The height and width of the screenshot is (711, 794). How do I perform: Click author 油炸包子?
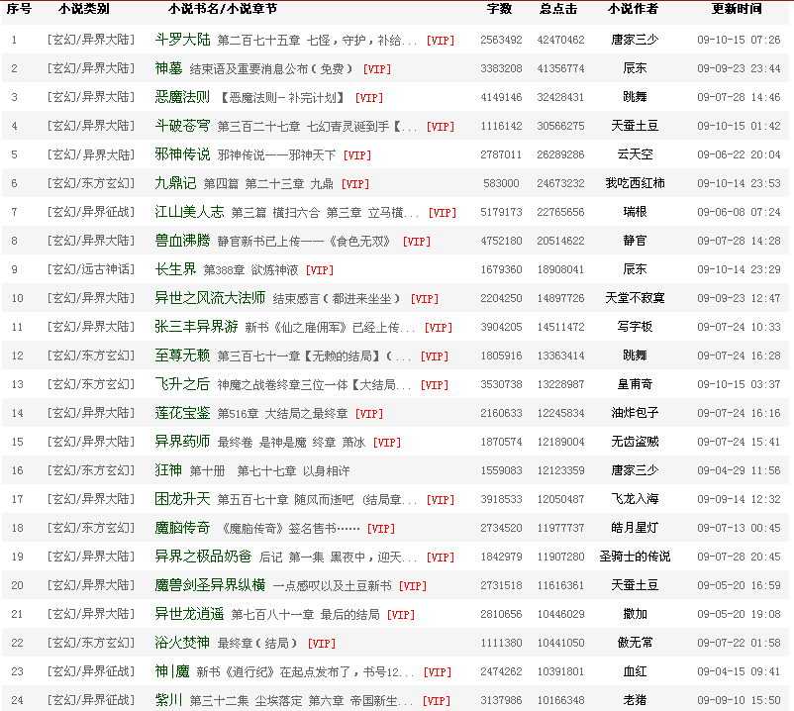635,413
